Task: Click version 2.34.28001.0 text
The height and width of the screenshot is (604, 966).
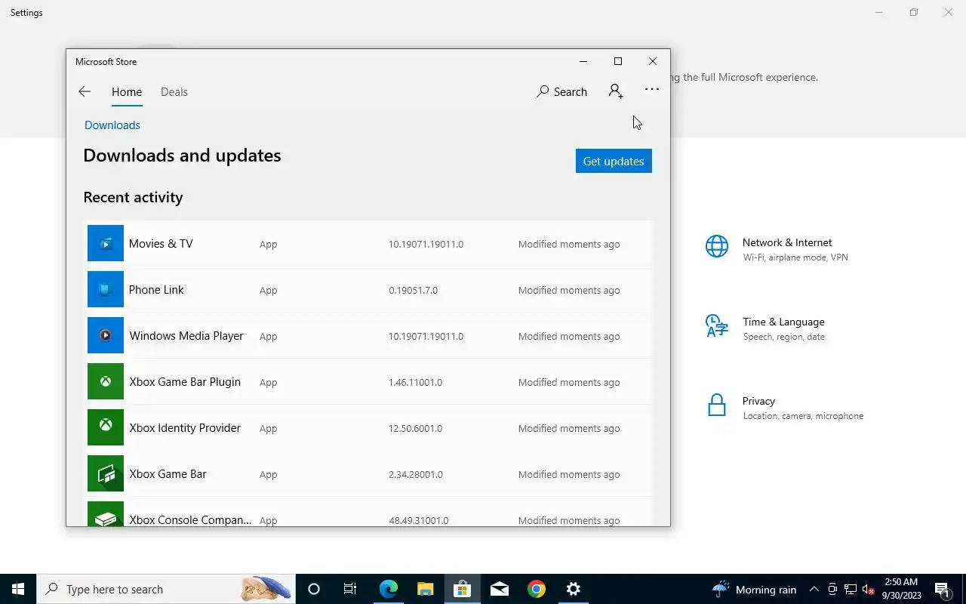Action: pyautogui.click(x=416, y=474)
